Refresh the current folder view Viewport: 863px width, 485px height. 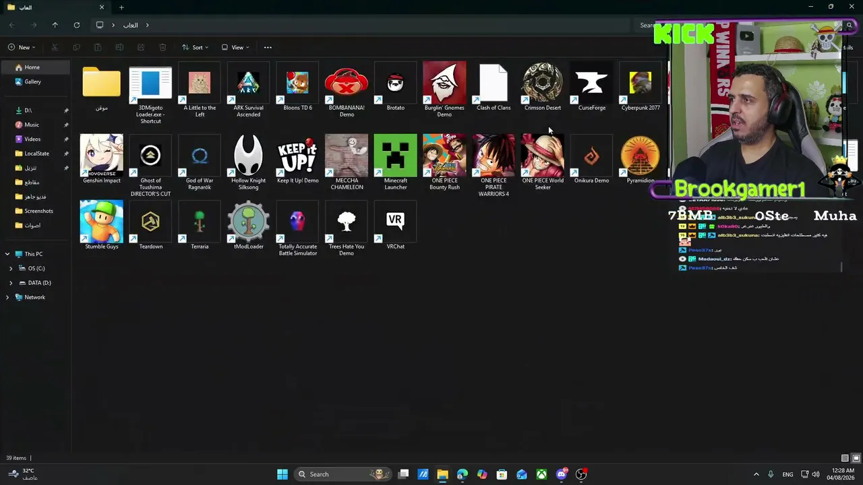77,25
